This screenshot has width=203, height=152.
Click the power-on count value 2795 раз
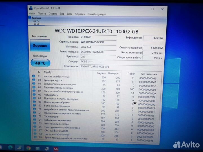click(x=153, y=53)
